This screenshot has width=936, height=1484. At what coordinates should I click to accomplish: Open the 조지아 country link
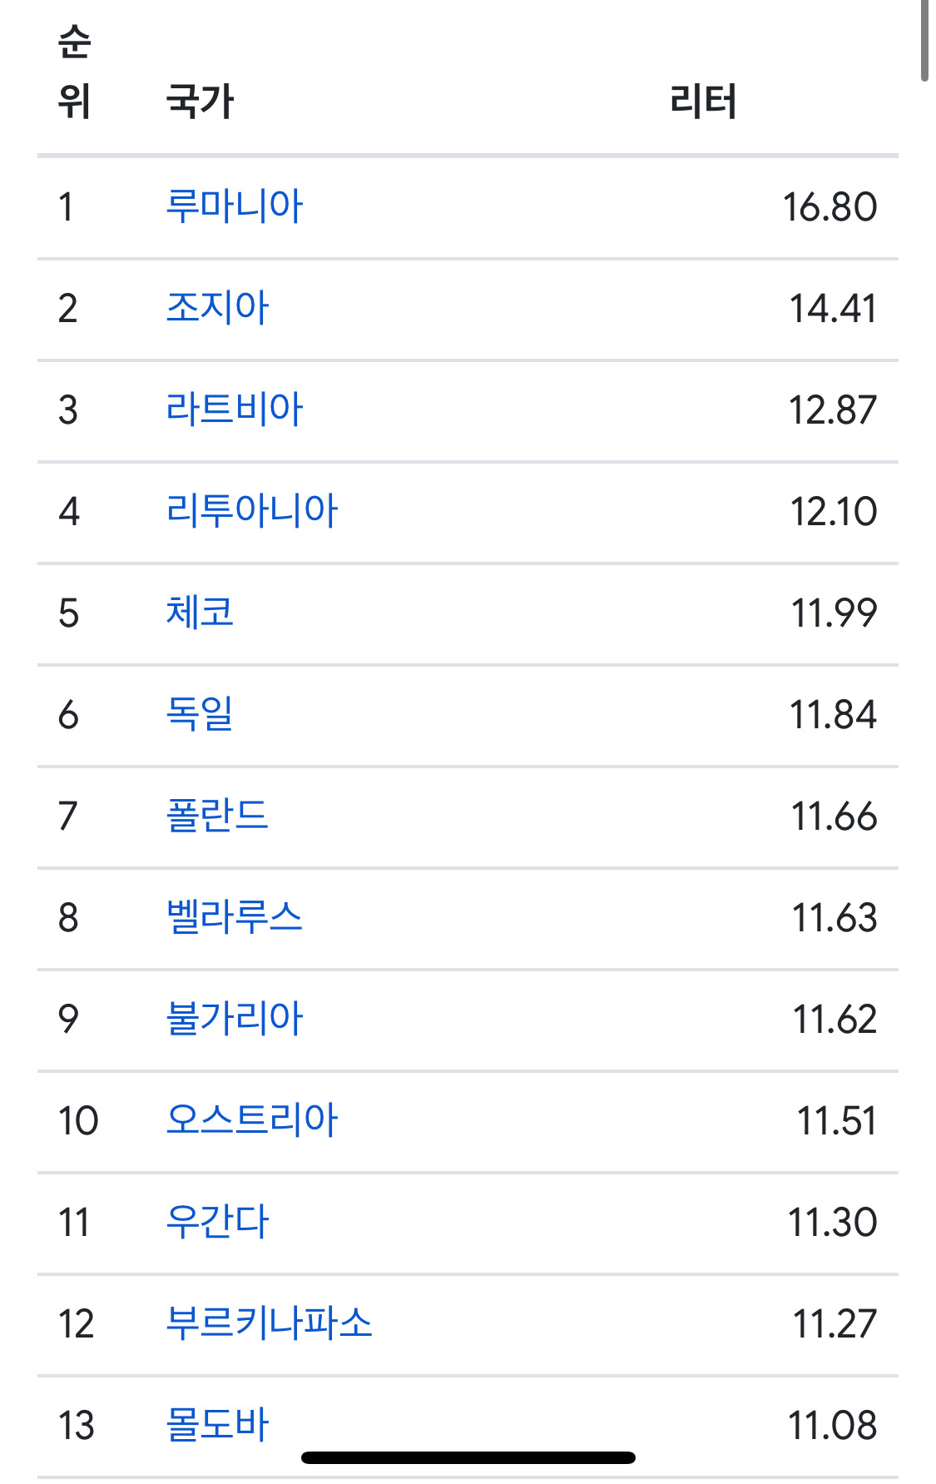pos(217,308)
